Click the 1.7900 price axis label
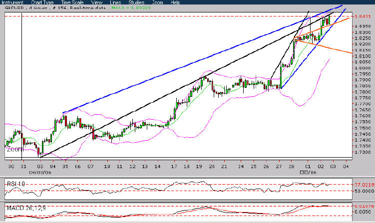The height and width of the screenshot is (223, 375). click(363, 80)
